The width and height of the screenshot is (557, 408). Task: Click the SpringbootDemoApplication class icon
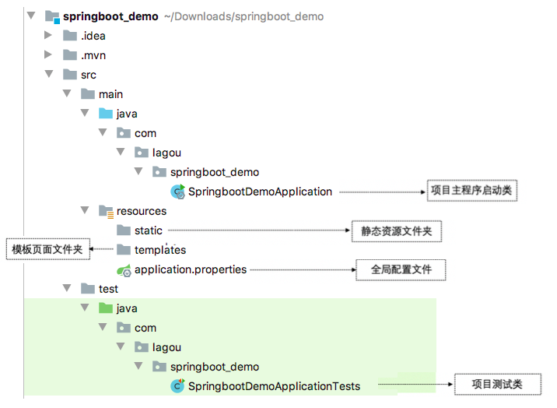tap(177, 192)
